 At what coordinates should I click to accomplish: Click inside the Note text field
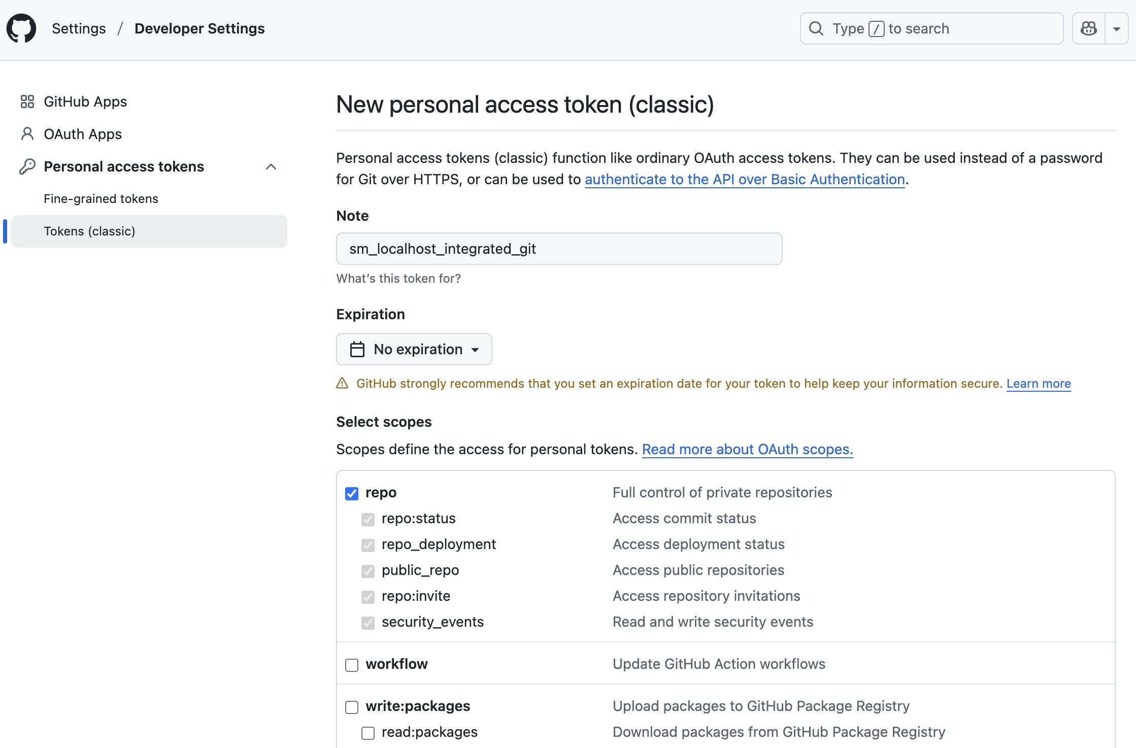click(558, 249)
